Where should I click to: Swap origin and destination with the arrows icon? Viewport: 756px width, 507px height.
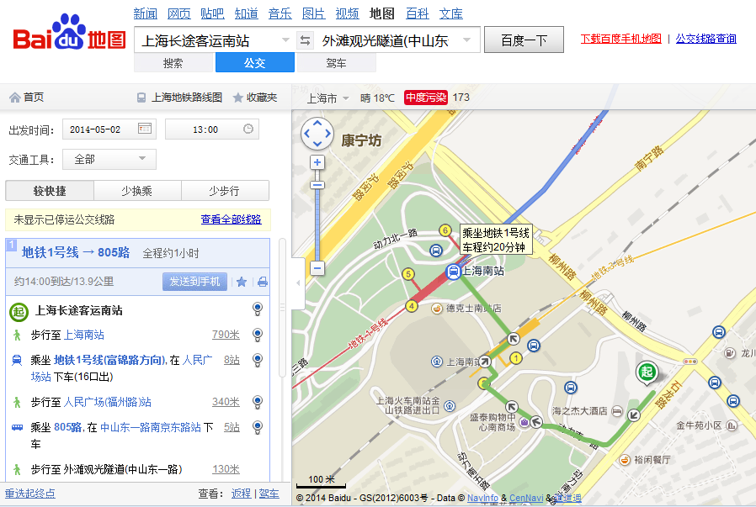pos(305,40)
